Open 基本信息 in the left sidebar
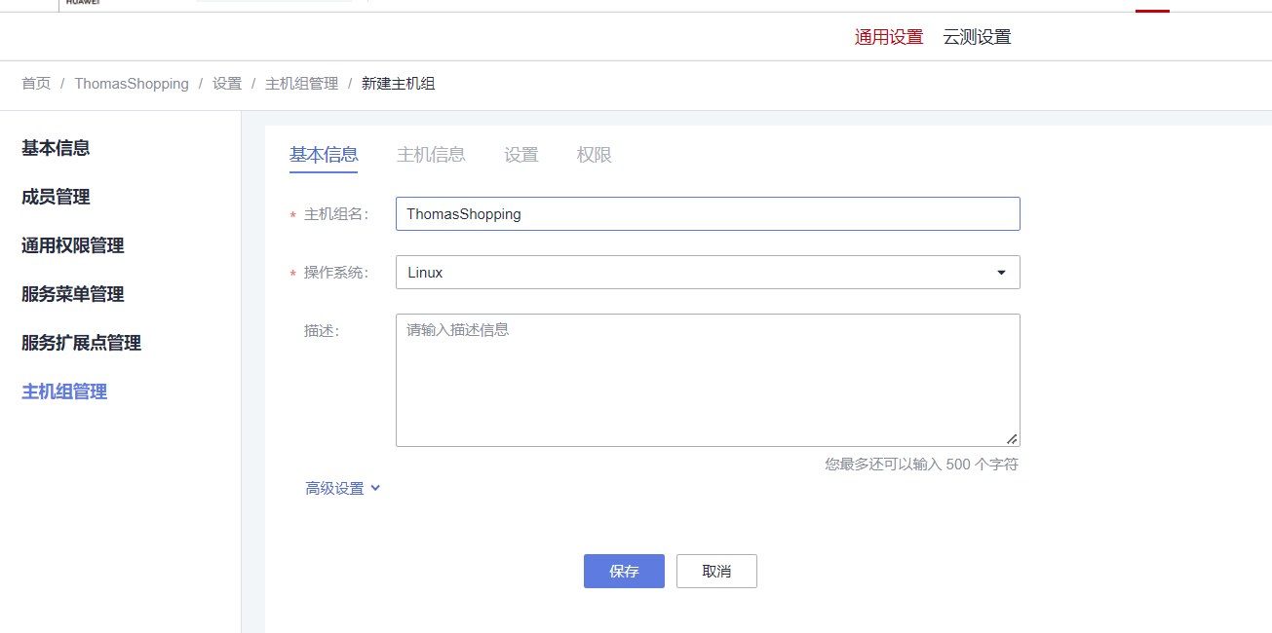The image size is (1272, 633). pyautogui.click(x=56, y=148)
